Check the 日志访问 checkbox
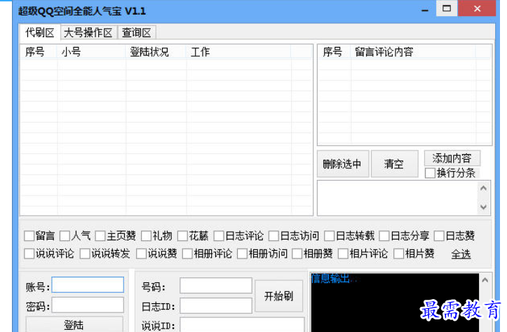 coord(274,236)
